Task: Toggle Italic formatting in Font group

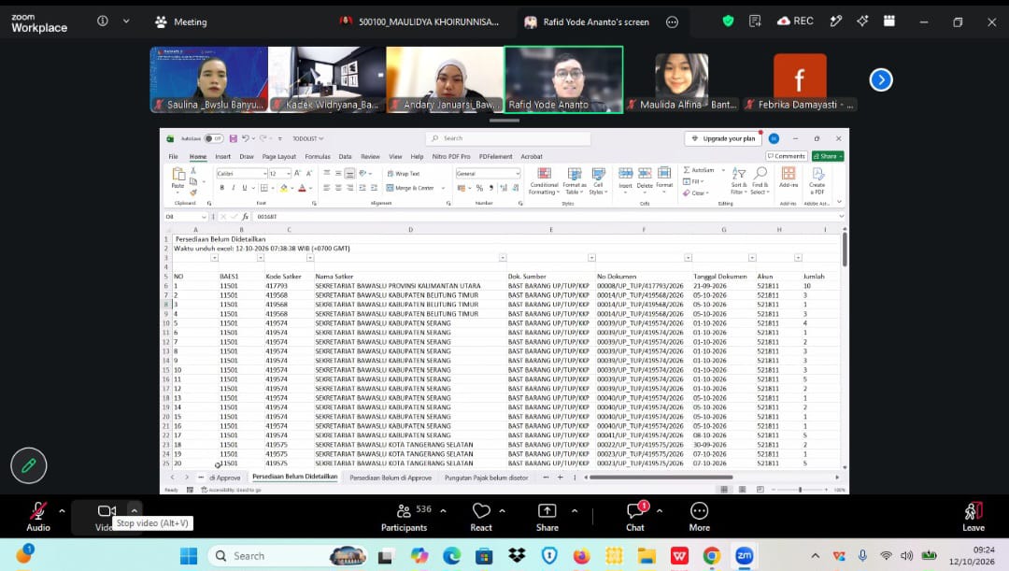Action: [x=233, y=188]
